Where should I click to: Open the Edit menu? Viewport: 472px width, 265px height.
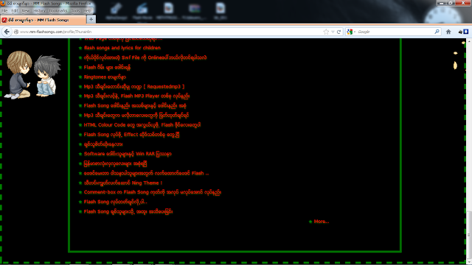(15, 10)
